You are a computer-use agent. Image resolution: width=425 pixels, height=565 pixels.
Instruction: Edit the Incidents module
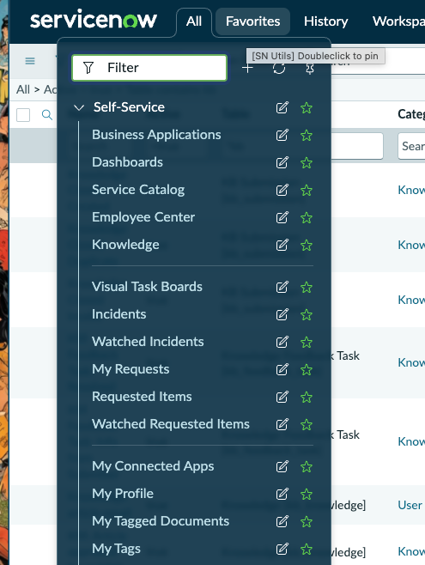pyautogui.click(x=282, y=314)
